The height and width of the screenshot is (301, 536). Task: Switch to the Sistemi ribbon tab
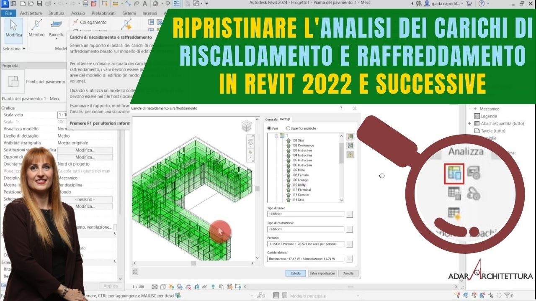point(129,13)
